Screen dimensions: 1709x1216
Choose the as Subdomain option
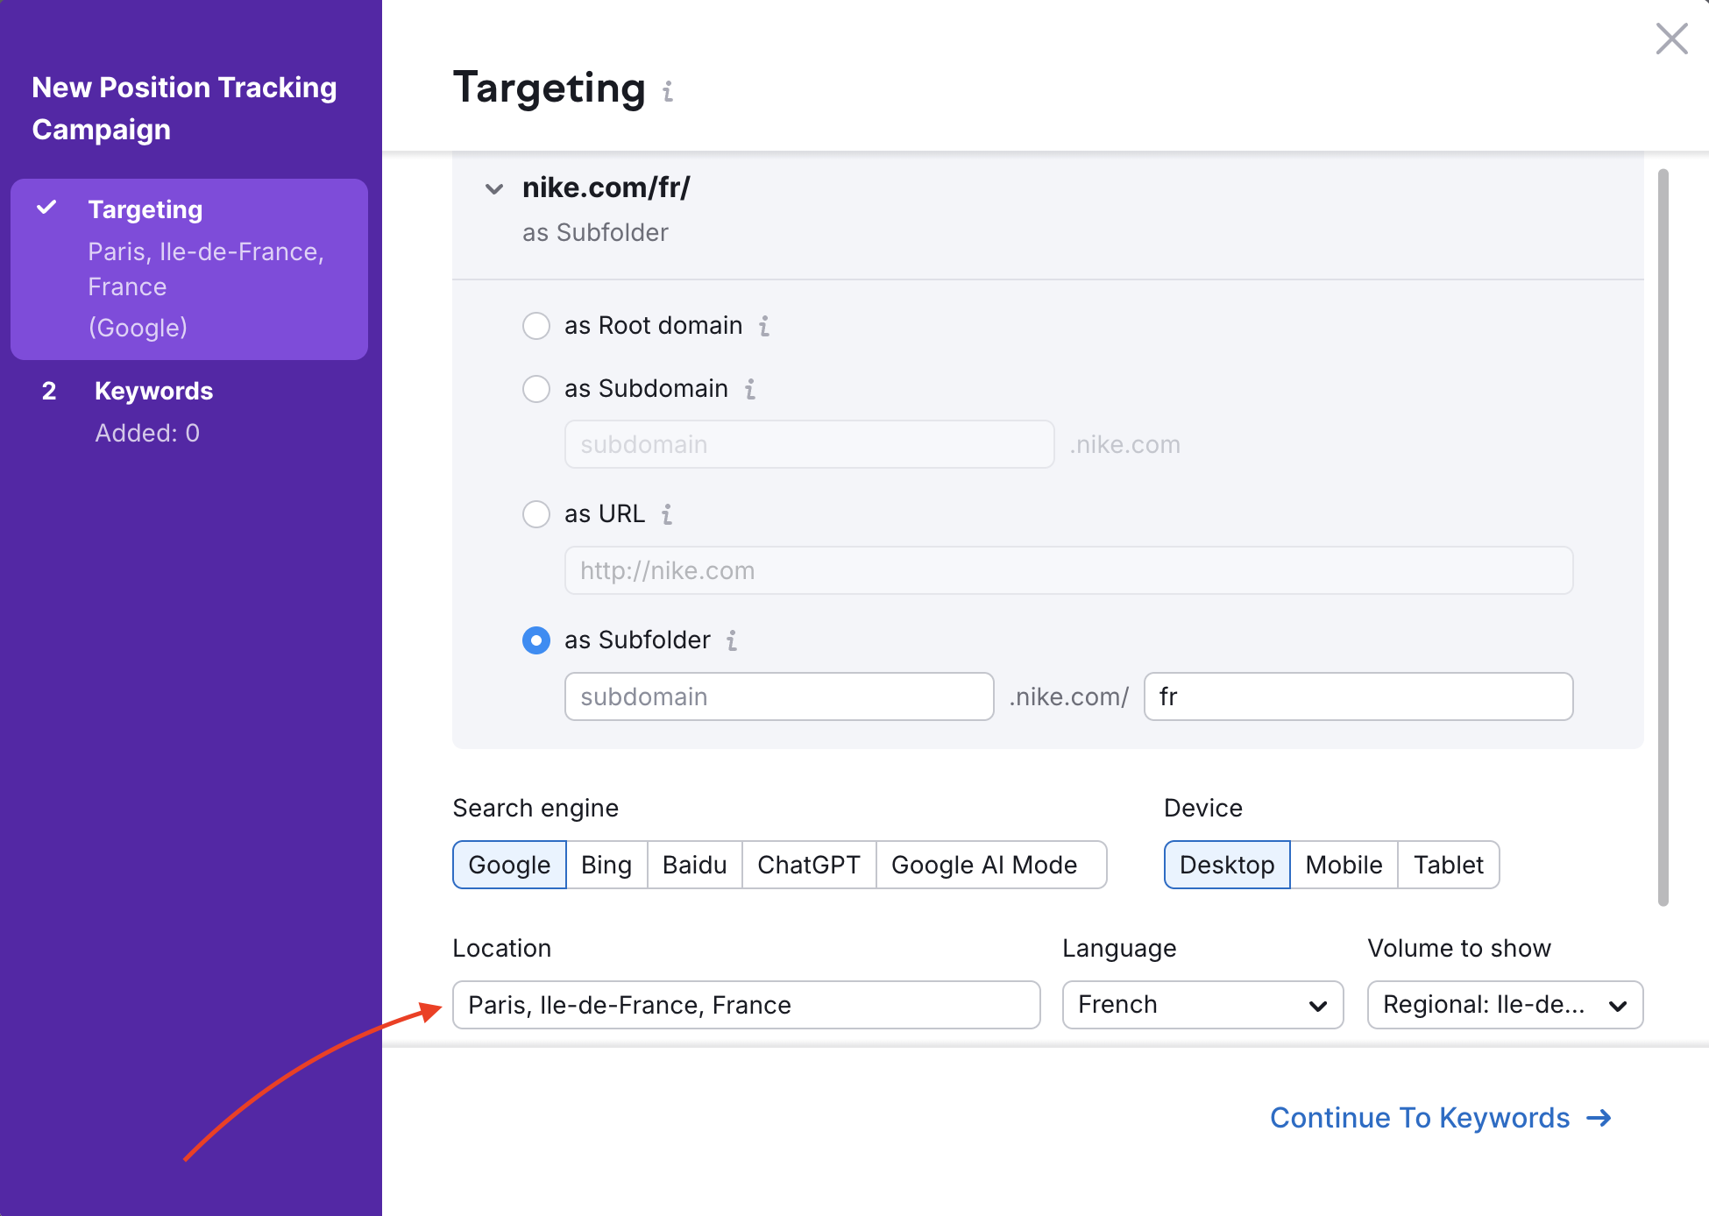click(535, 389)
